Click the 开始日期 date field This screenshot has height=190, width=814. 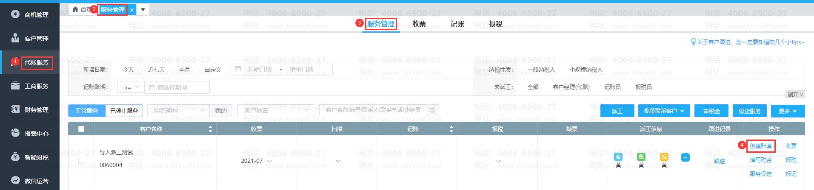click(260, 69)
